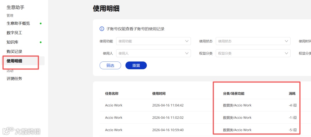
Task: Go to 数字员工 menu item
Action: pyautogui.click(x=14, y=33)
